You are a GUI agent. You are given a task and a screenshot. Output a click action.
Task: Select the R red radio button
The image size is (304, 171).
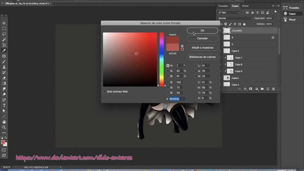pyautogui.click(x=168, y=82)
